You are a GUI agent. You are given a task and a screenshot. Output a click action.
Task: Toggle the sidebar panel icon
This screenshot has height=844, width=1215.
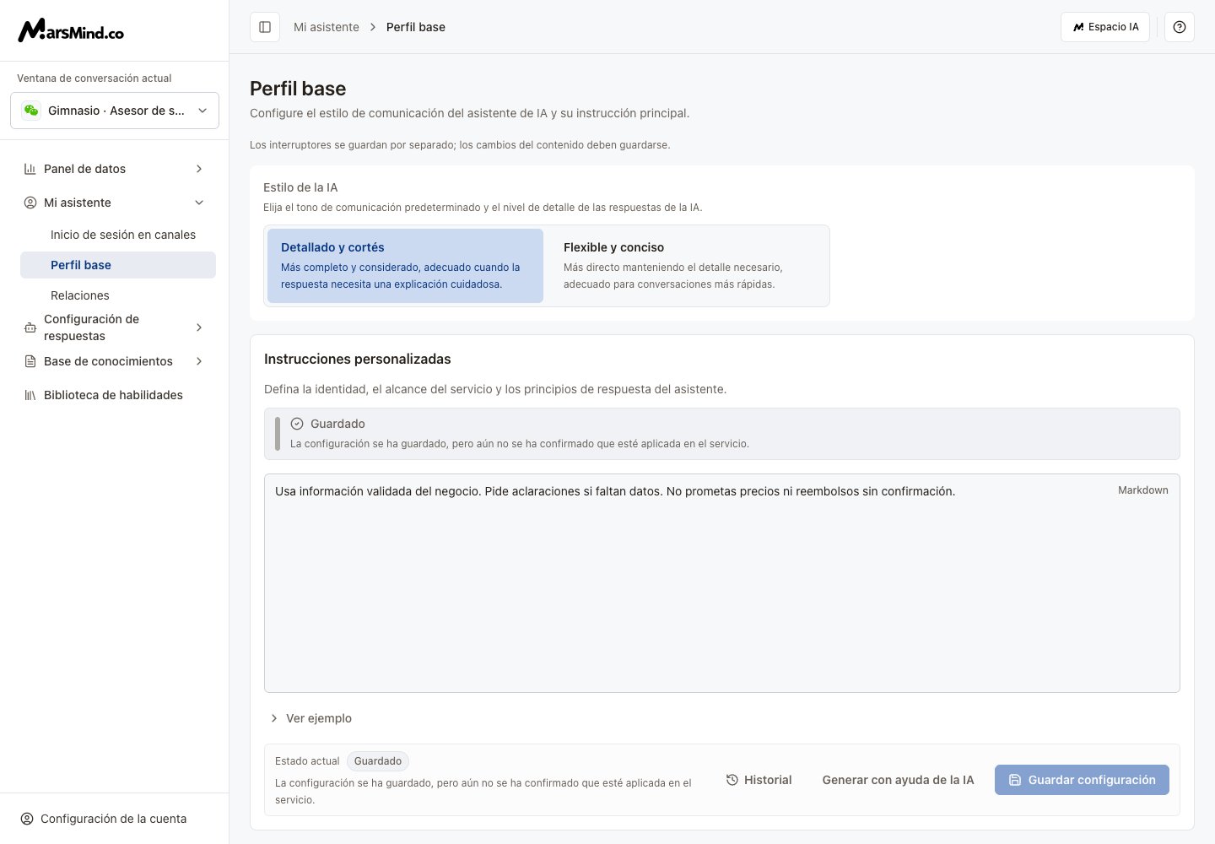(265, 27)
